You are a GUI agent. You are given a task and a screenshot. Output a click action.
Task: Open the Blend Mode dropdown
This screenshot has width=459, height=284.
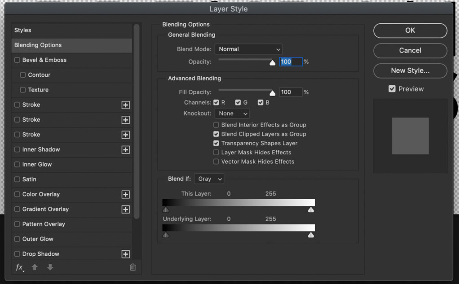coord(248,49)
